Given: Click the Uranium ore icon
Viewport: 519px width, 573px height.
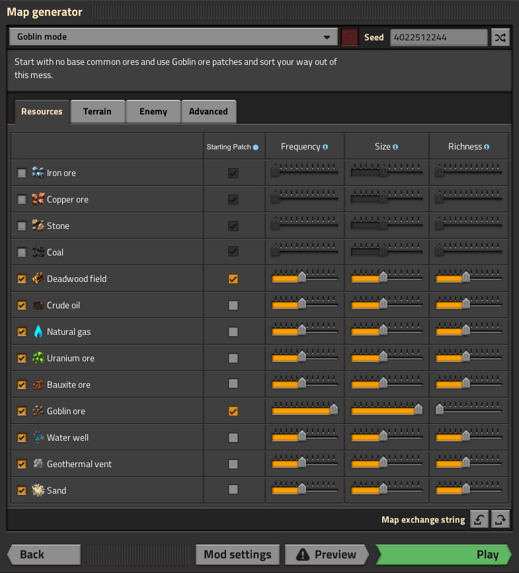Looking at the screenshot, I should 38,358.
